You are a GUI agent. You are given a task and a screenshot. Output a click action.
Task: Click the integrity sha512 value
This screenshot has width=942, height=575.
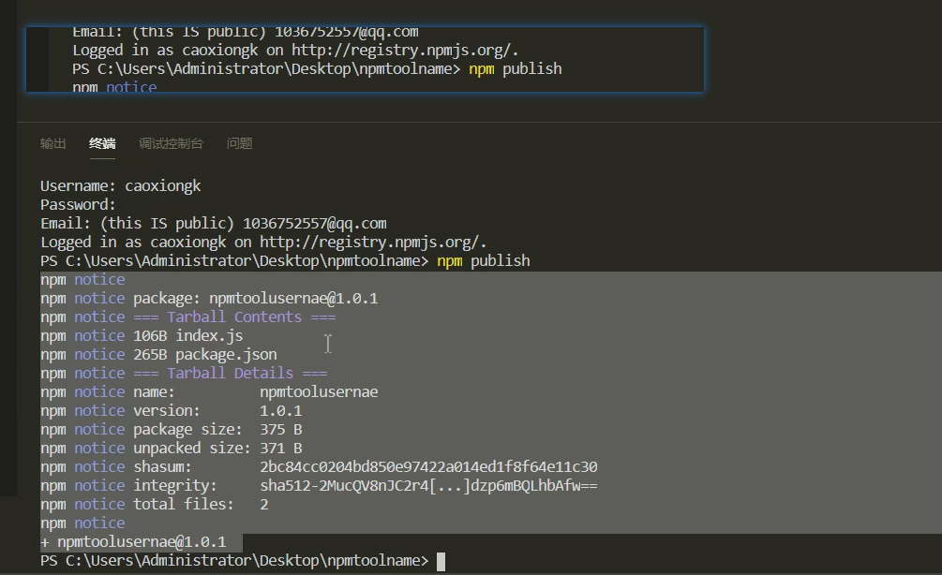tap(428, 486)
